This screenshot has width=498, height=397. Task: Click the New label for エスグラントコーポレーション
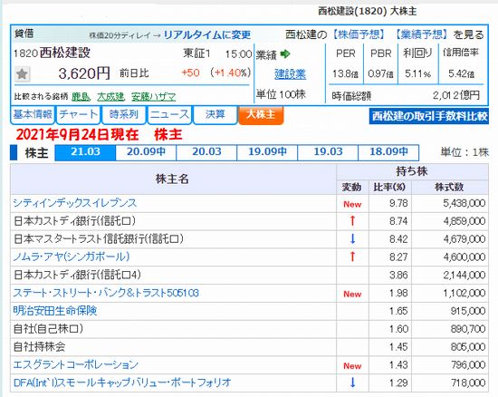point(352,366)
